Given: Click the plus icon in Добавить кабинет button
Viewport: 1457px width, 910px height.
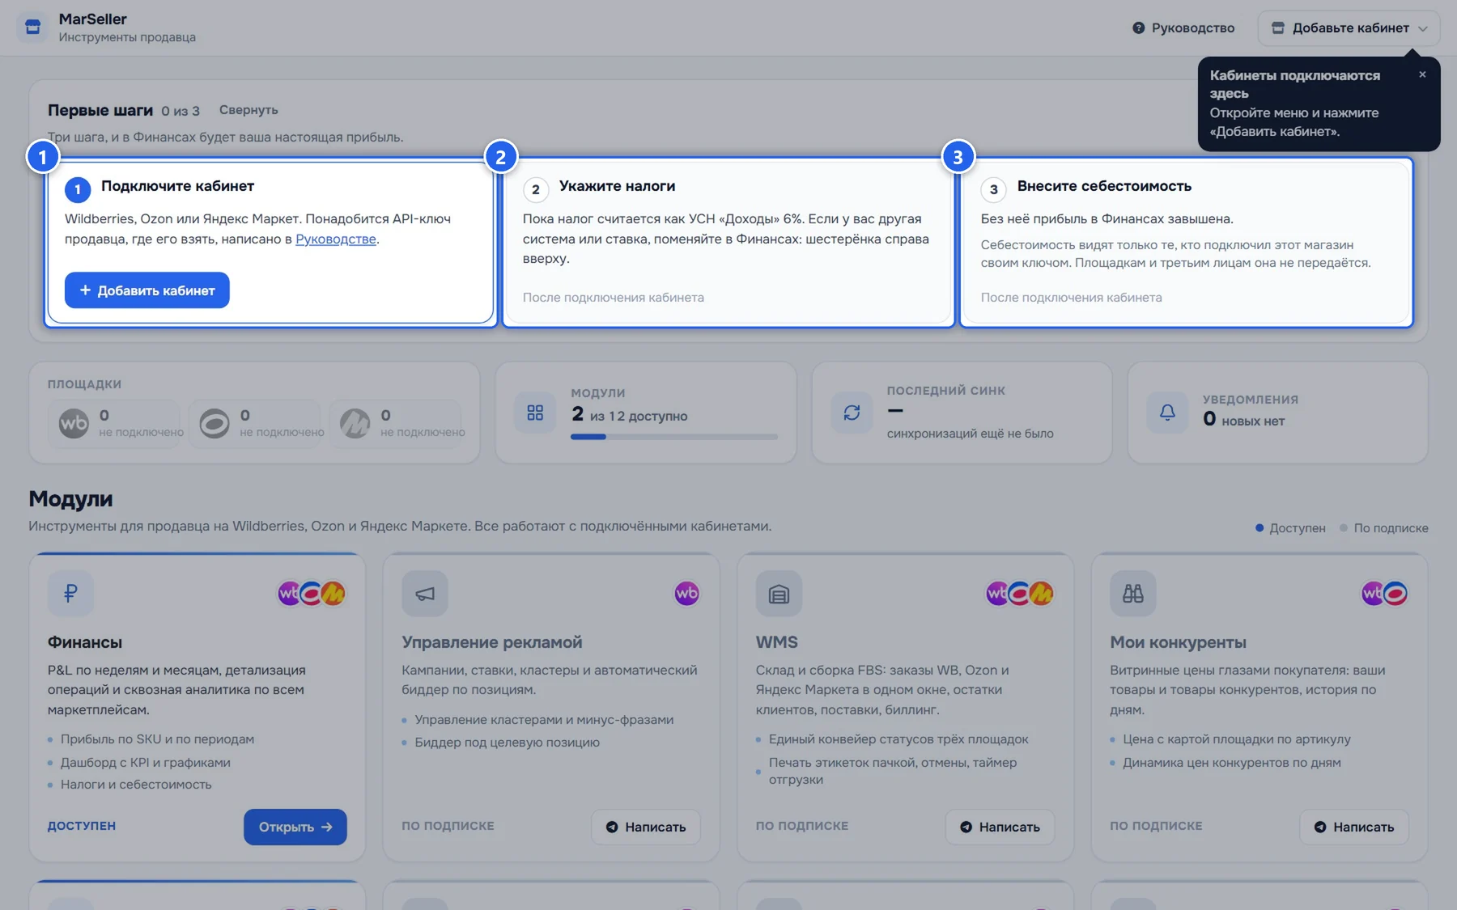Looking at the screenshot, I should coord(85,290).
